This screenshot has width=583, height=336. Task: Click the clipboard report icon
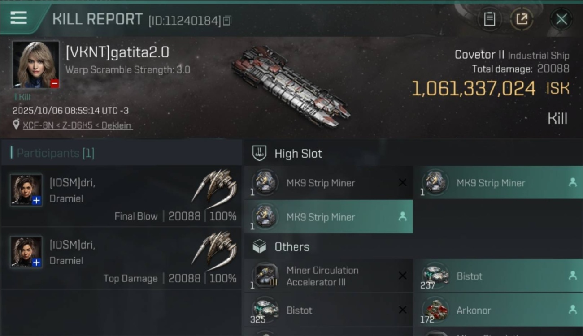489,19
